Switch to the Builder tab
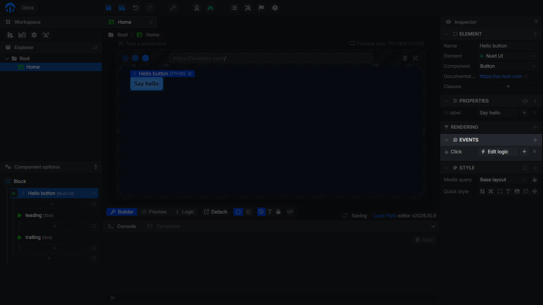 [x=122, y=212]
